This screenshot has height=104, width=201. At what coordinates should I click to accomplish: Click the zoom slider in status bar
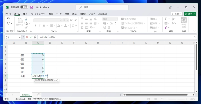click(177, 99)
